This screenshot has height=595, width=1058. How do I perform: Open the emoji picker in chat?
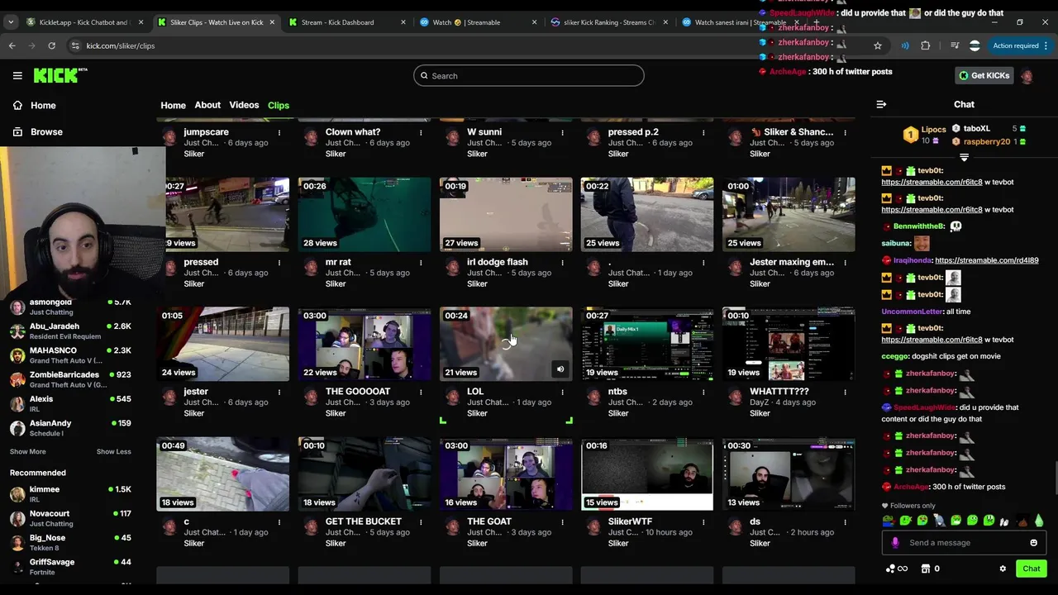1033,543
